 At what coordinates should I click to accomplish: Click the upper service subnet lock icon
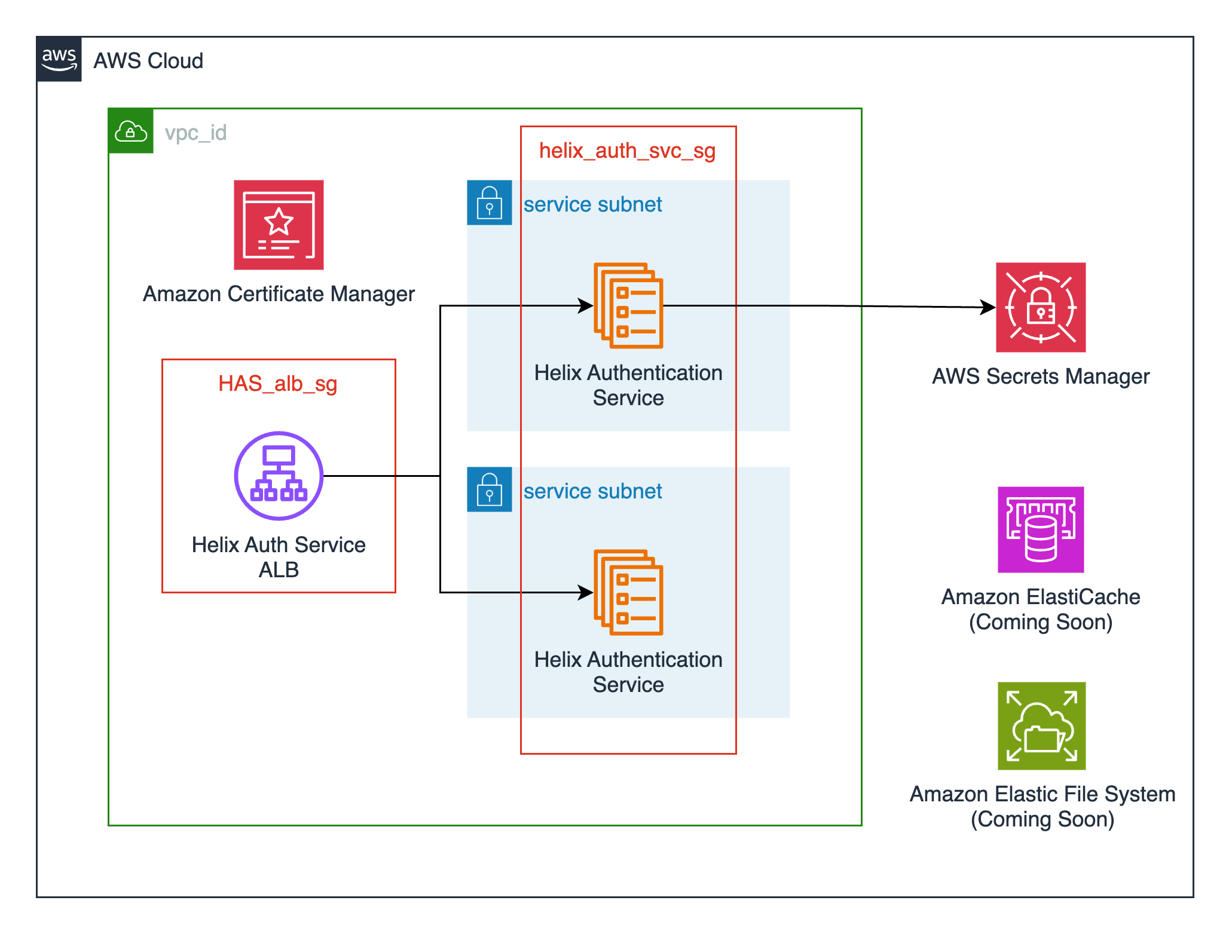point(490,203)
